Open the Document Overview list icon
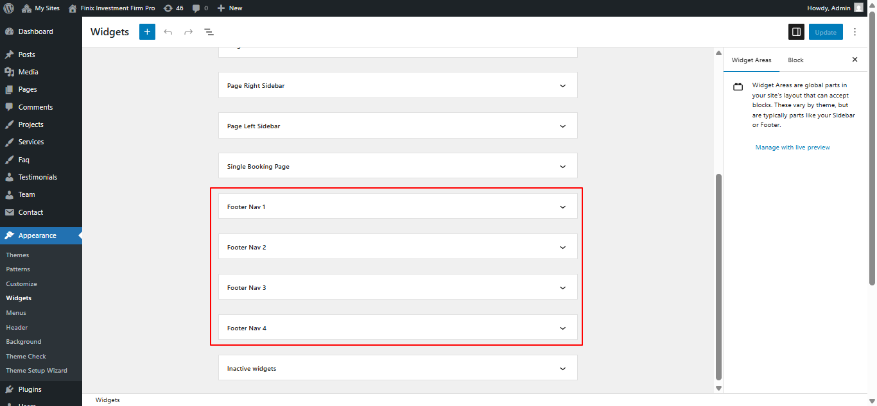The image size is (877, 406). (209, 31)
